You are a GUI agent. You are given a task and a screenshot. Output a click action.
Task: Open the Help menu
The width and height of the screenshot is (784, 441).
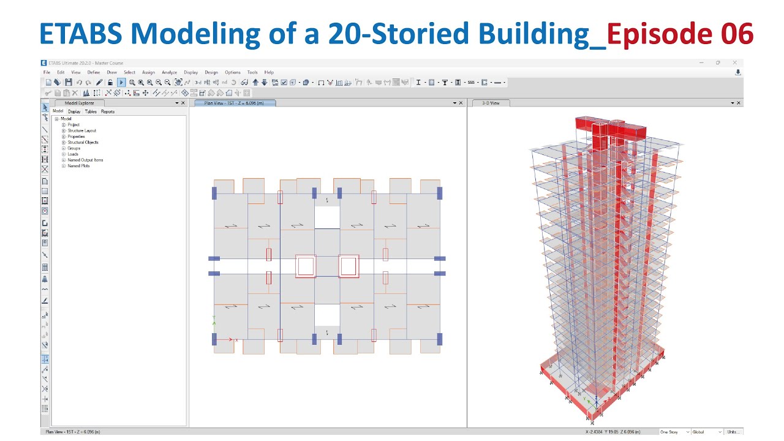269,72
